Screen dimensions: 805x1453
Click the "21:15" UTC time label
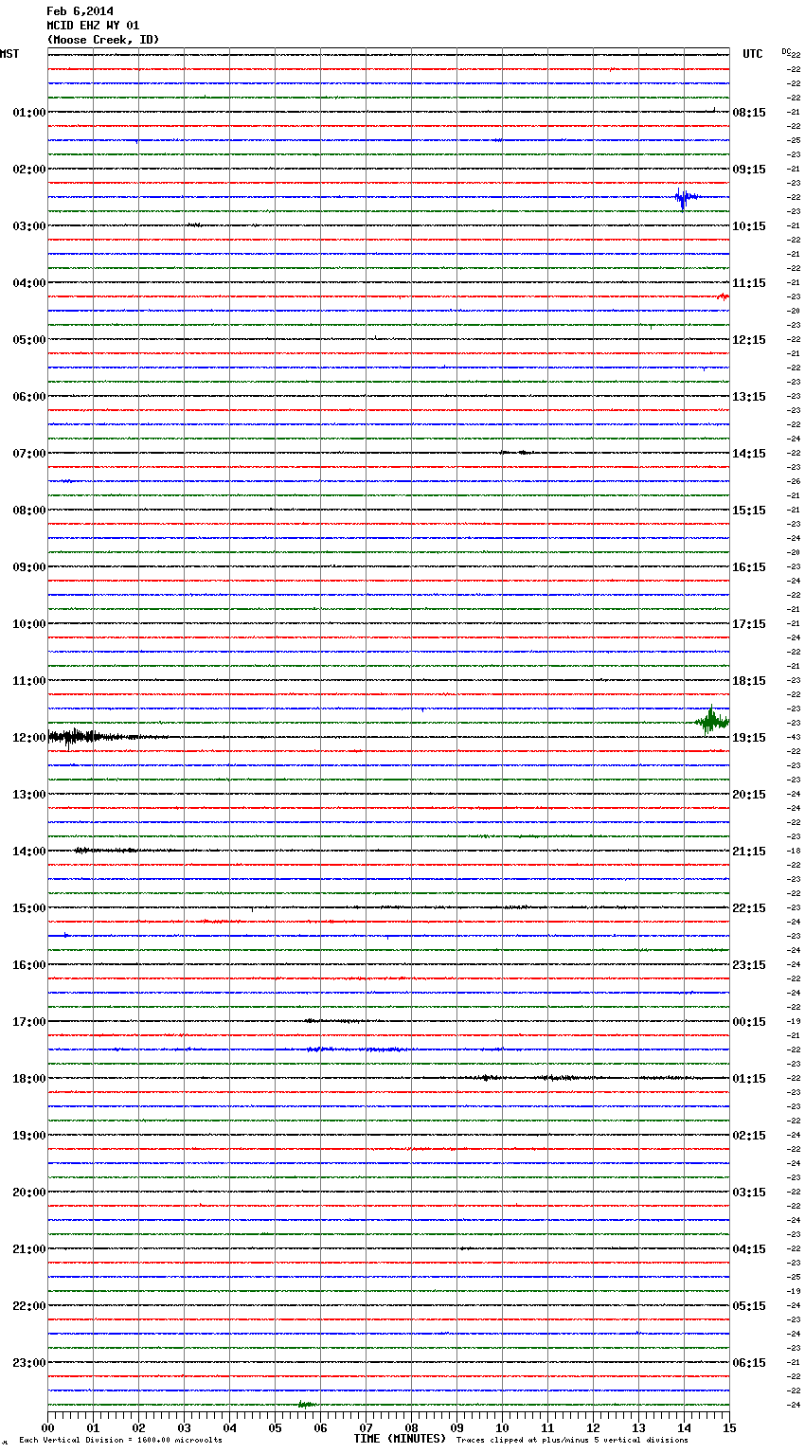click(749, 852)
